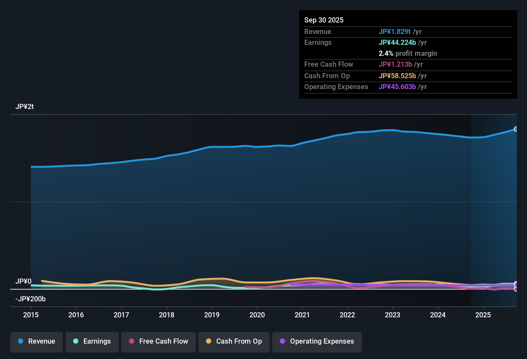
Task: Toggle the Operating Expenses series off
Action: pyautogui.click(x=317, y=341)
